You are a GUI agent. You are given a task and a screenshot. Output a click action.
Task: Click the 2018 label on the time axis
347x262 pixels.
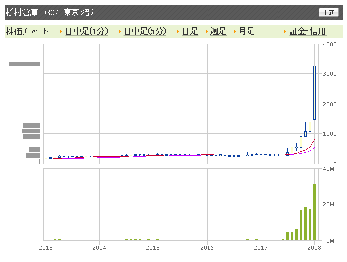coord(314,248)
